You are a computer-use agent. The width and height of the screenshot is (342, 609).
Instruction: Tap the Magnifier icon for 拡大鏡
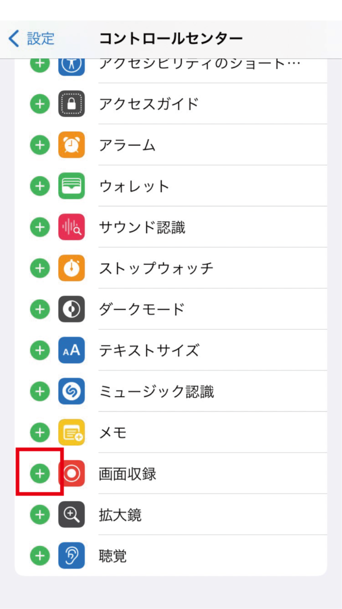[x=71, y=514]
